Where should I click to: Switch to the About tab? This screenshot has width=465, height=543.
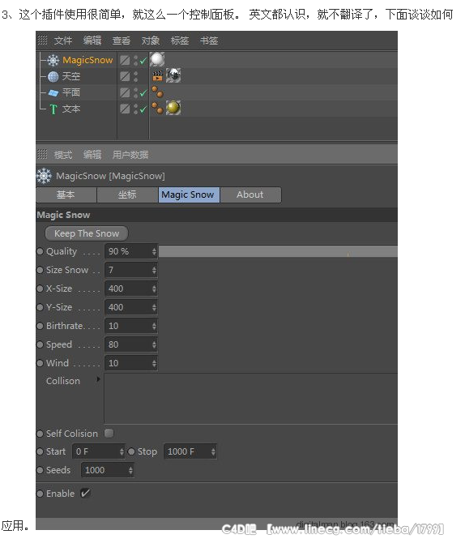[x=250, y=195]
